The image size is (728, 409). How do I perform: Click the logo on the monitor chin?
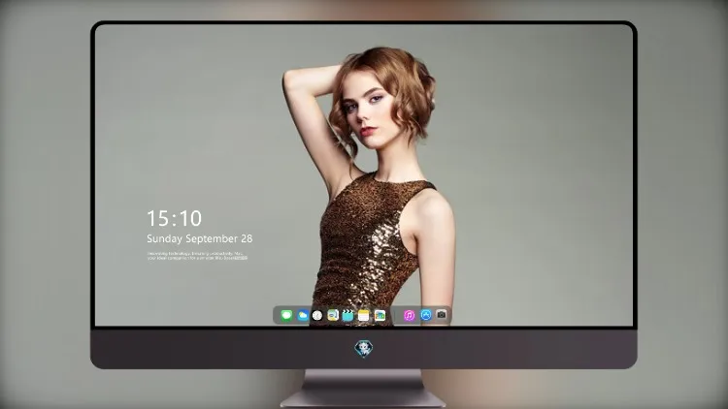(364, 349)
